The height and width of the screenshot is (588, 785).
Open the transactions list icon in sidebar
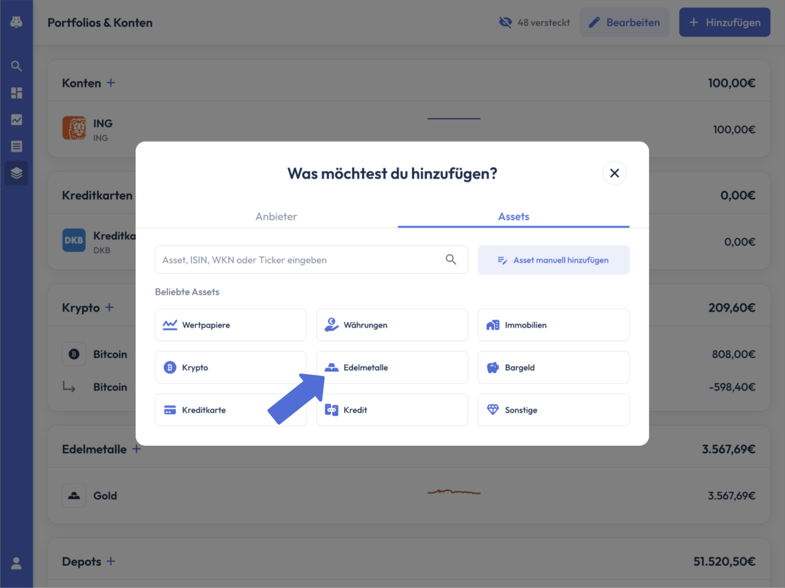point(16,146)
